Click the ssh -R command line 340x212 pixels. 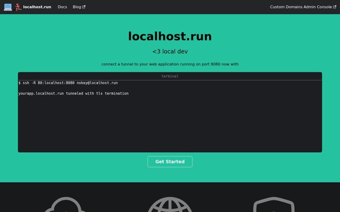68,83
